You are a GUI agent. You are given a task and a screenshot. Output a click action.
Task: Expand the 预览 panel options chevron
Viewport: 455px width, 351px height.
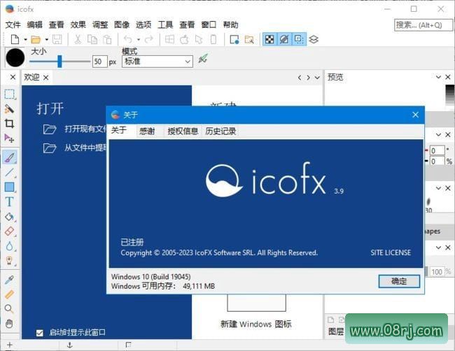[438, 77]
